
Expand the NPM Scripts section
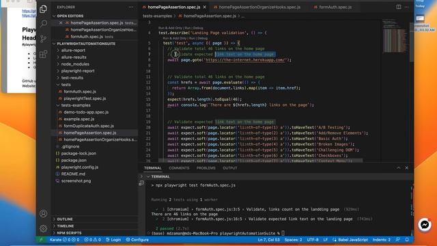click(95, 233)
